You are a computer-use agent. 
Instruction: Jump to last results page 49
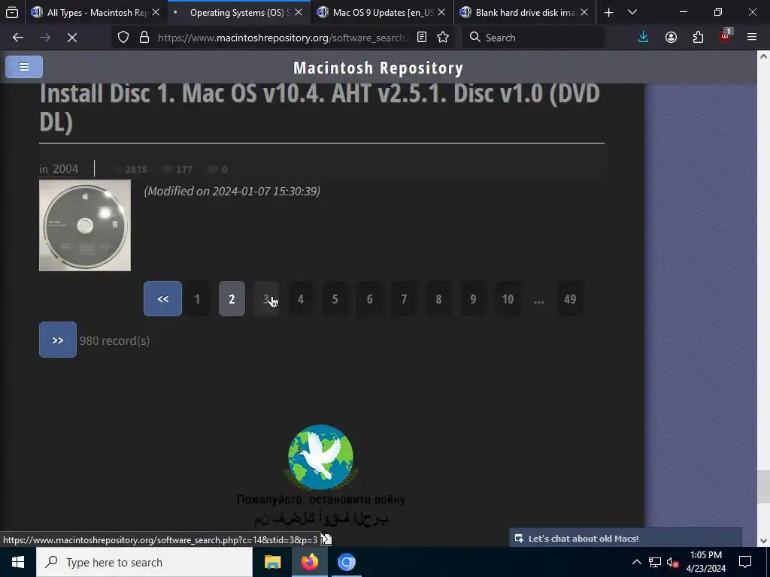pos(570,299)
